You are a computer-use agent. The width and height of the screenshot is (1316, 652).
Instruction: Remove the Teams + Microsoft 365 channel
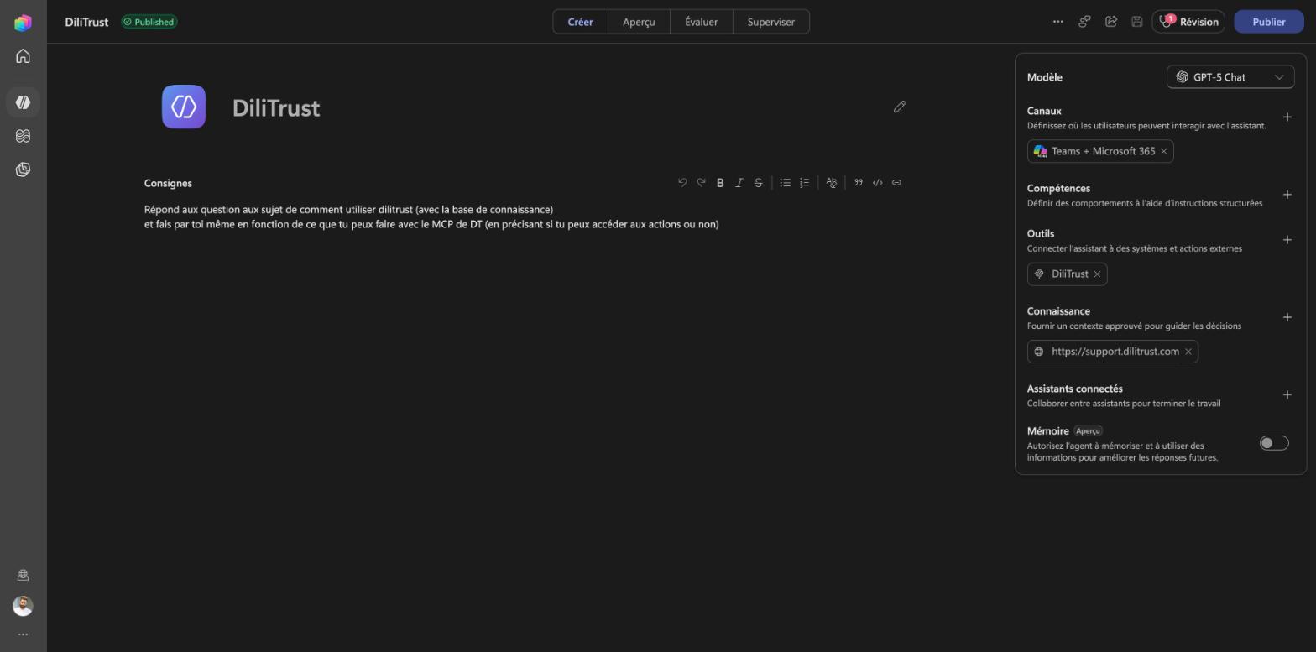click(x=1164, y=151)
